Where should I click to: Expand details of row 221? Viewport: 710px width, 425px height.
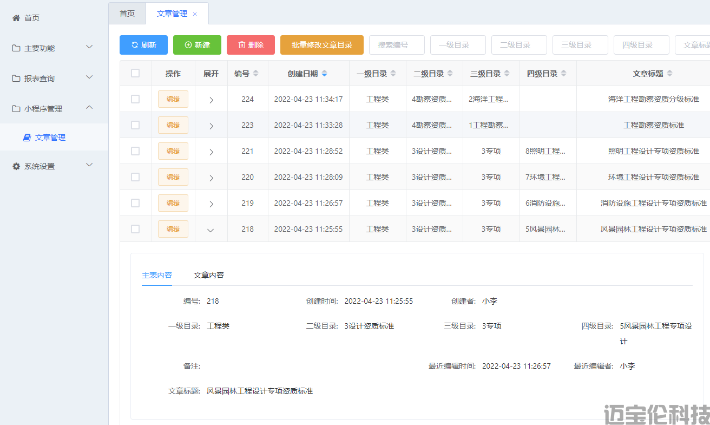pos(211,152)
